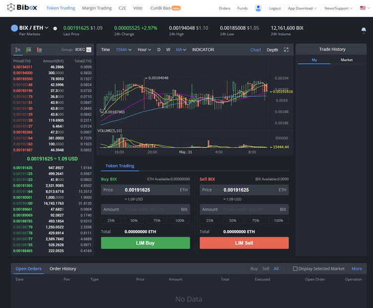Select 25% amount in Sell BIX
373x308 pixels.
click(210, 220)
